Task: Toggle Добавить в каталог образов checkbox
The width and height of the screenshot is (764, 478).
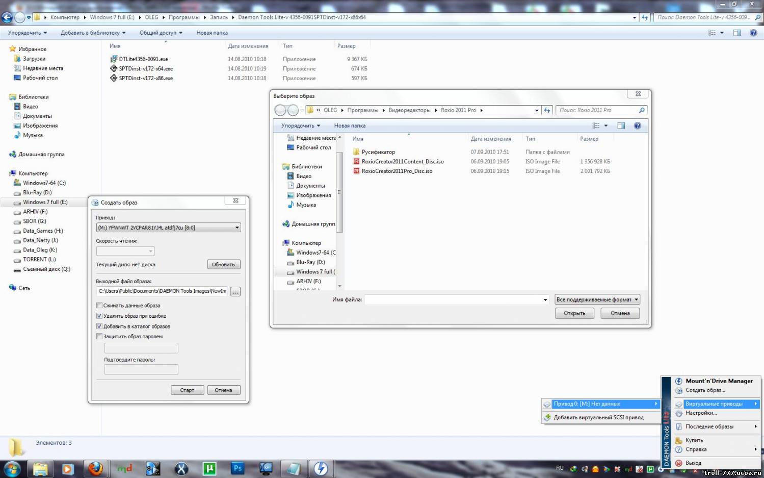Action: (x=99, y=326)
